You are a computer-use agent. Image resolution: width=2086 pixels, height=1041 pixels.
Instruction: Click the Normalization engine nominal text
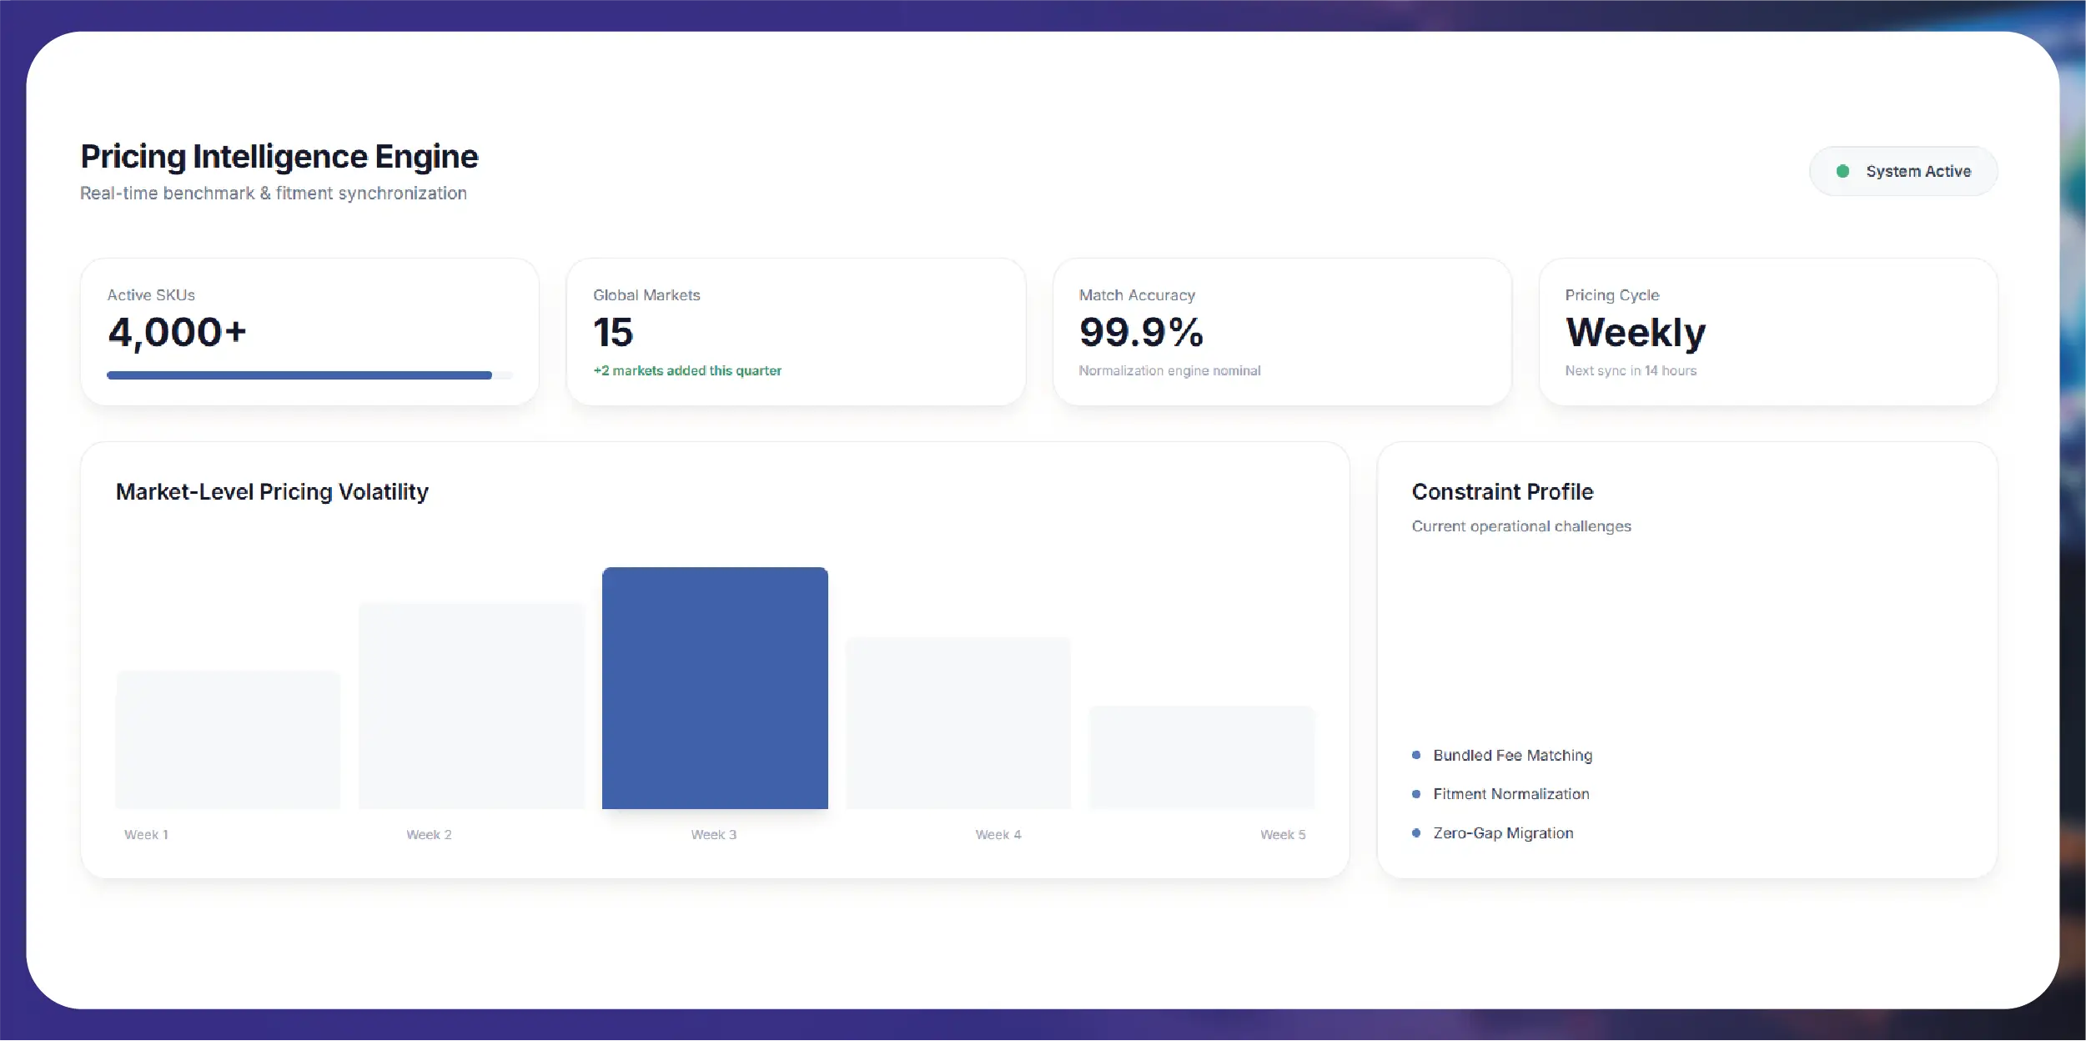(1169, 370)
